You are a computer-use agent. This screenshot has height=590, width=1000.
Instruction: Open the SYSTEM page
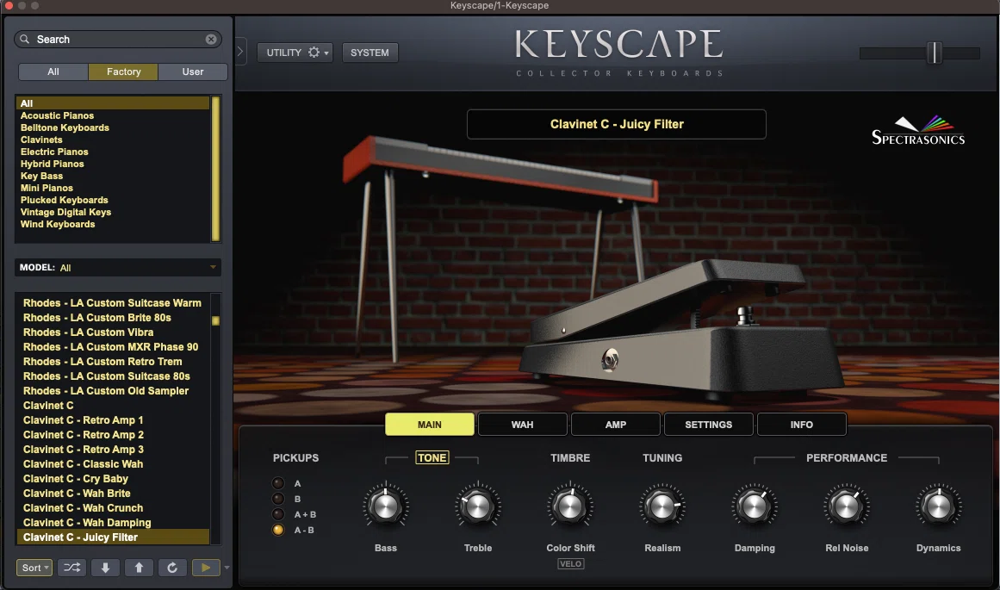point(370,53)
